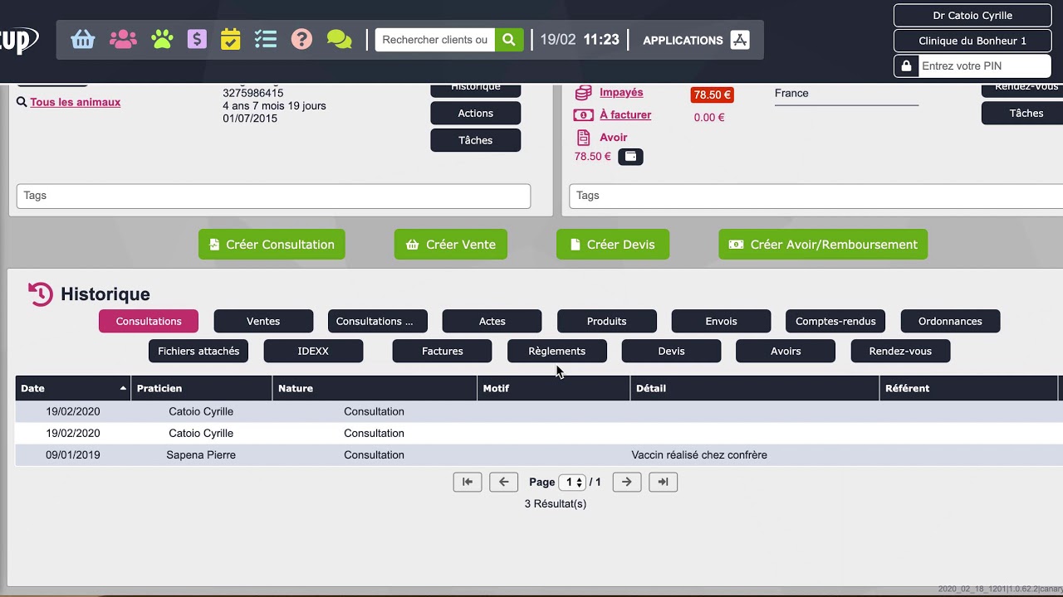Open the Tous les animaux link
This screenshot has width=1063, height=597.
point(75,102)
